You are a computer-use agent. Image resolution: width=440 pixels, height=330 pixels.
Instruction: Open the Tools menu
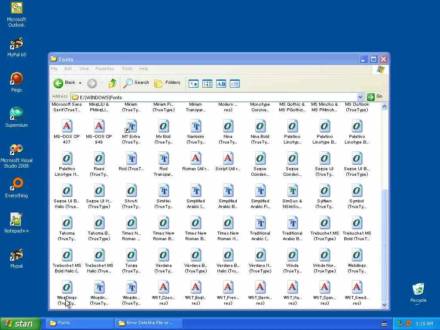[x=127, y=69]
